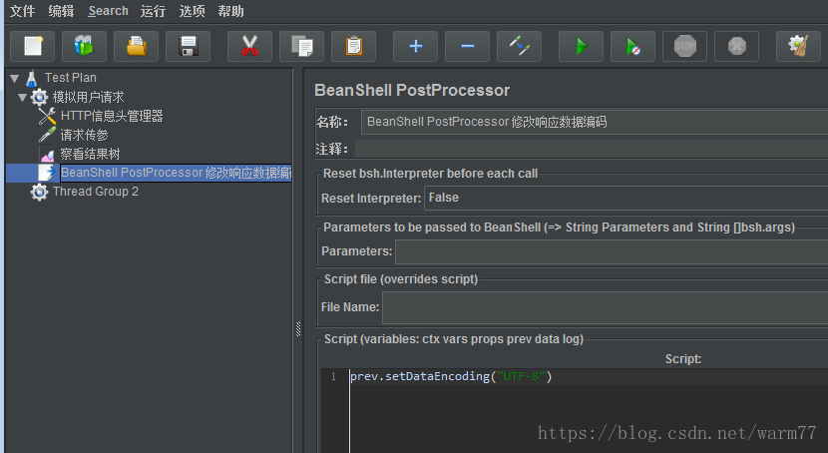Image resolution: width=828 pixels, height=453 pixels.
Task: Click the Shutdown test icon
Action: tap(736, 47)
